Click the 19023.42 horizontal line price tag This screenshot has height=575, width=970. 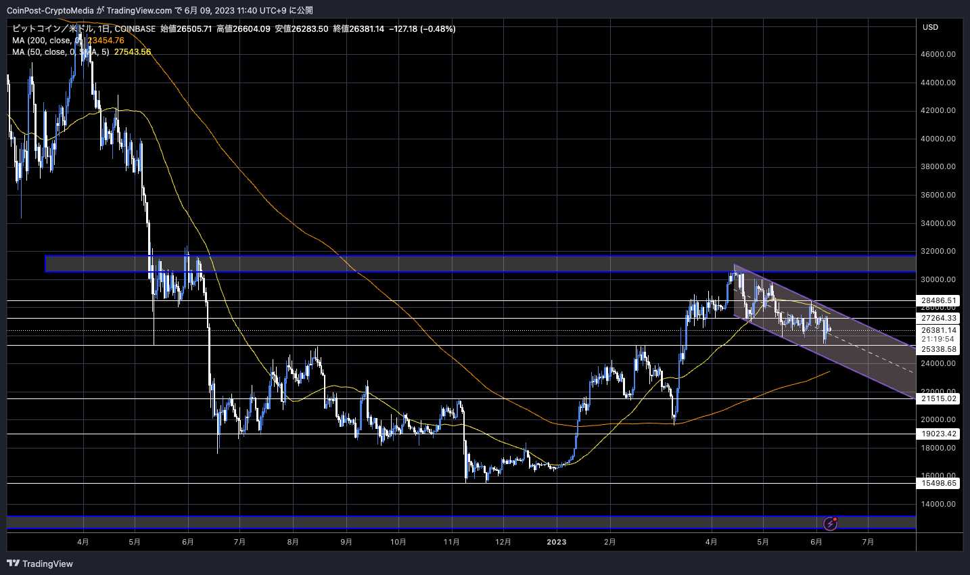(939, 434)
